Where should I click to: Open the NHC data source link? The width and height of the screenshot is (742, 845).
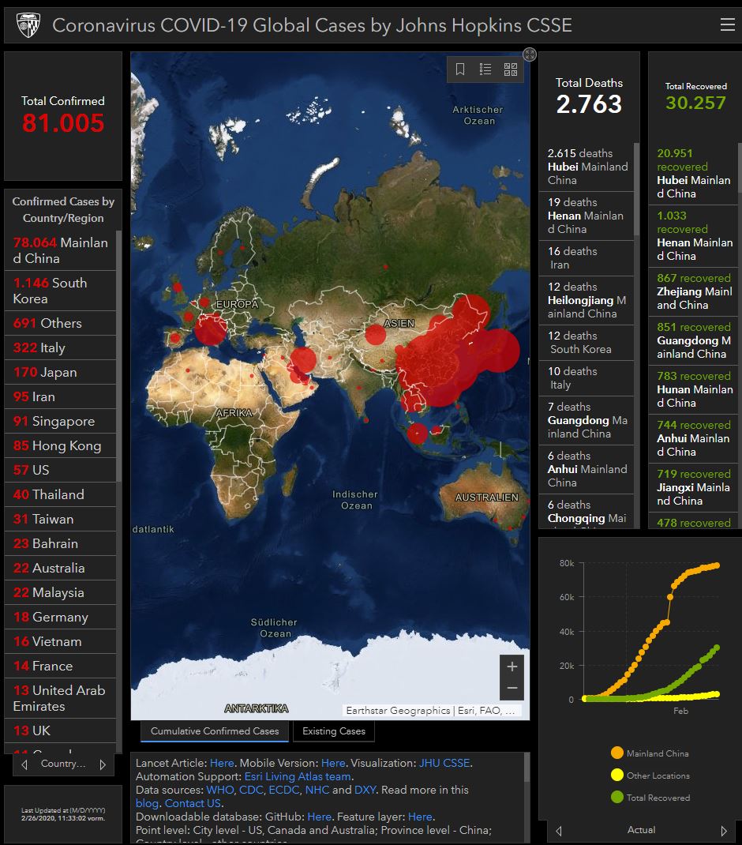(317, 790)
